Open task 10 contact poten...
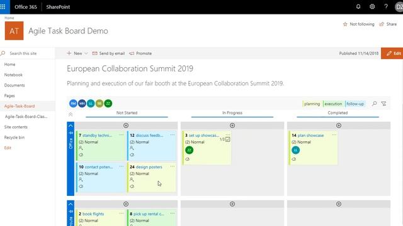The image size is (403, 226). [x=99, y=167]
